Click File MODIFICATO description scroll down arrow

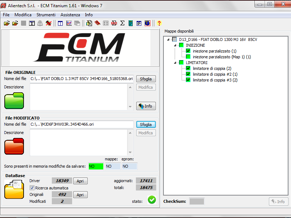(x=130, y=152)
